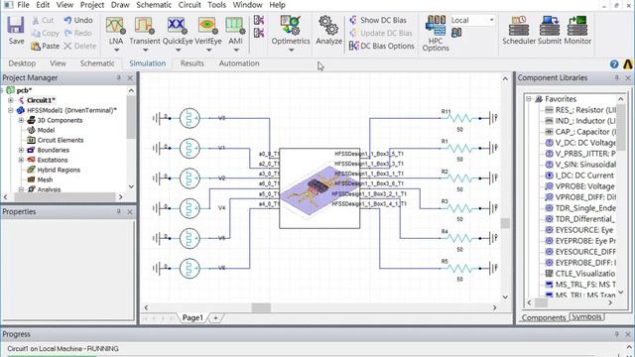635x357 pixels.
Task: Expand the Transient dropdown arrow
Action: (145, 51)
